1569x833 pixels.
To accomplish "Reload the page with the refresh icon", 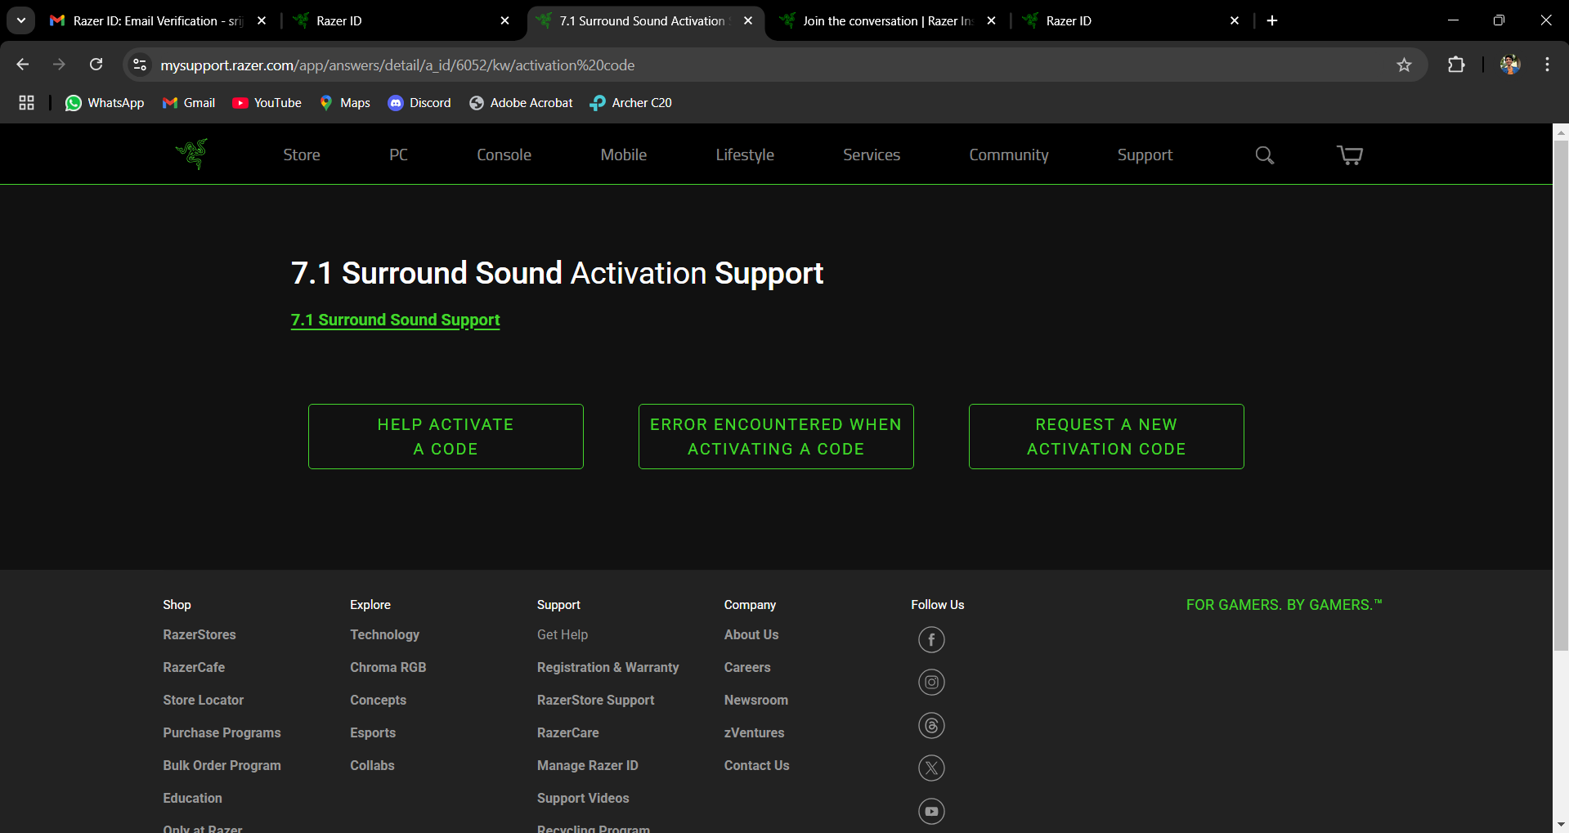I will click(96, 65).
